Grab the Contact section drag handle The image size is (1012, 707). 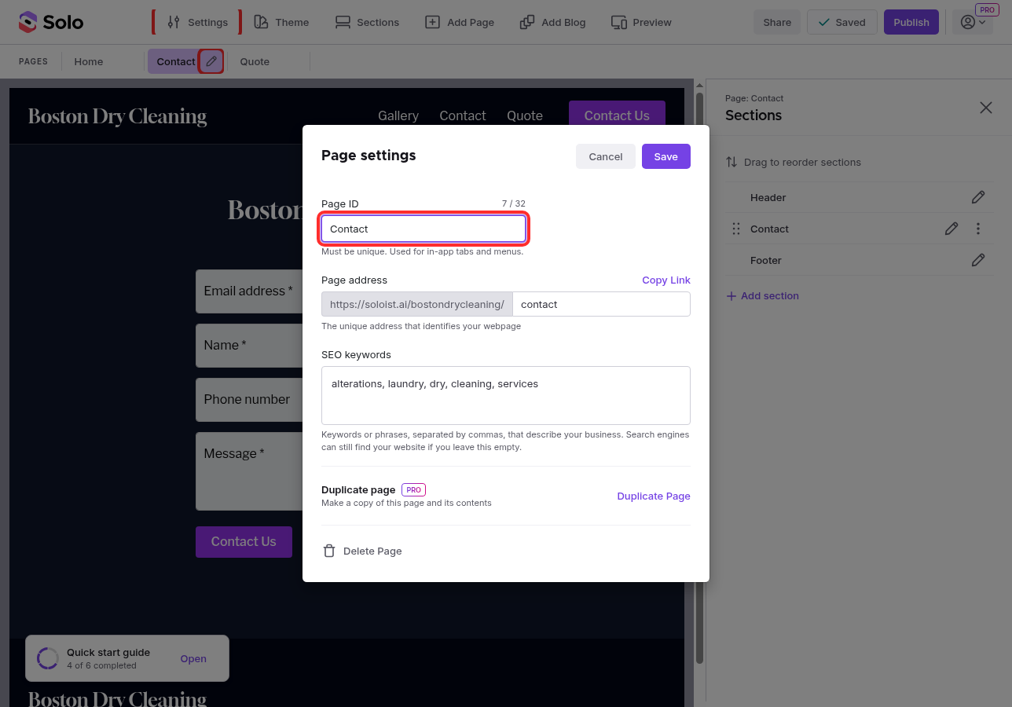point(736,229)
